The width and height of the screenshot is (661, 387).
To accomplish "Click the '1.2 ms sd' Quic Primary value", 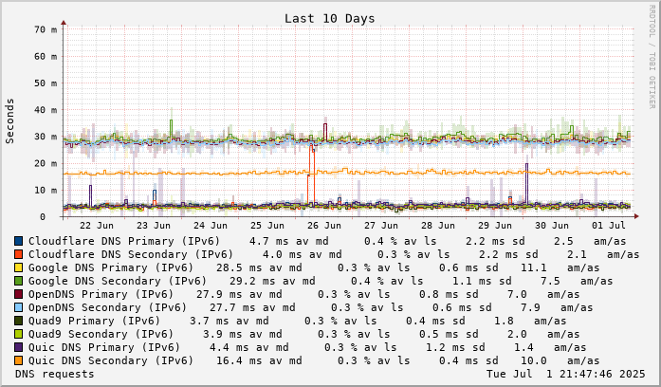I will click(x=455, y=347).
